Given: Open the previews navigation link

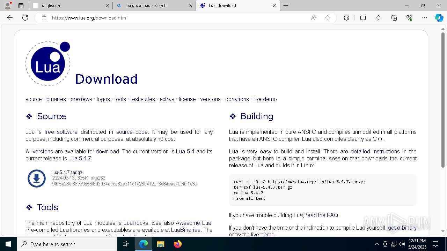Looking at the screenshot, I should click(81, 99).
